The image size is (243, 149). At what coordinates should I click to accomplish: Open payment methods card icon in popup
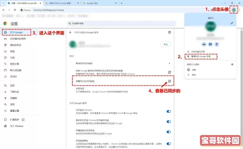point(210,44)
